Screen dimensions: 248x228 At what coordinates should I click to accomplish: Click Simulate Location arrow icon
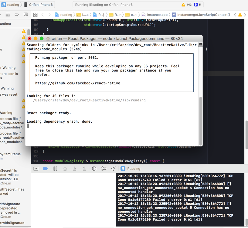(x=113, y=169)
